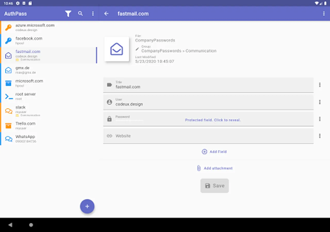Open the microsoft.com entry
The height and width of the screenshot is (232, 330).
(x=49, y=83)
